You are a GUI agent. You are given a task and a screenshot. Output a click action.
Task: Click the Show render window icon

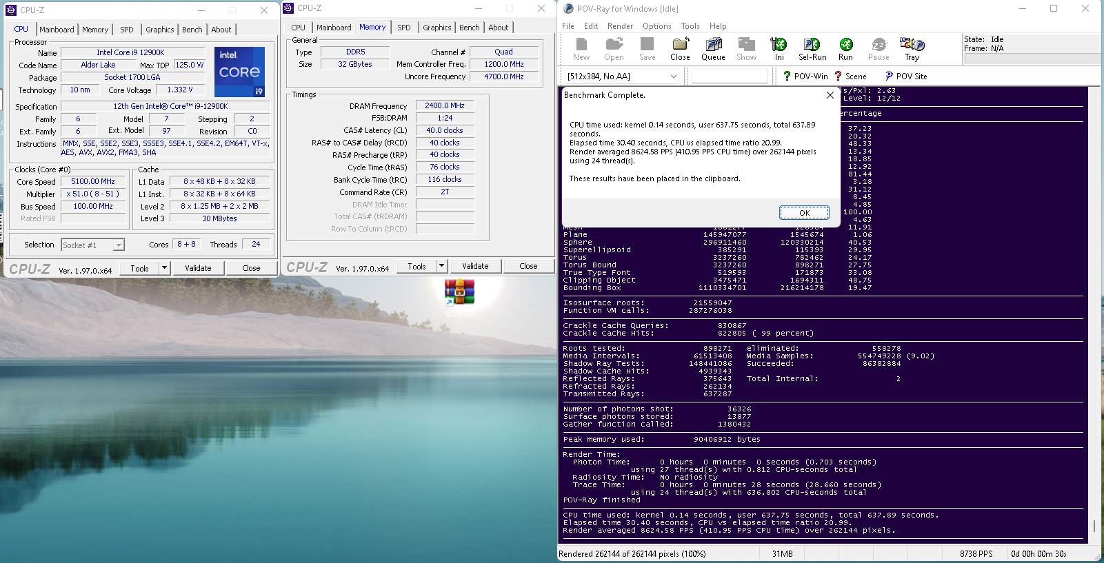tap(746, 45)
